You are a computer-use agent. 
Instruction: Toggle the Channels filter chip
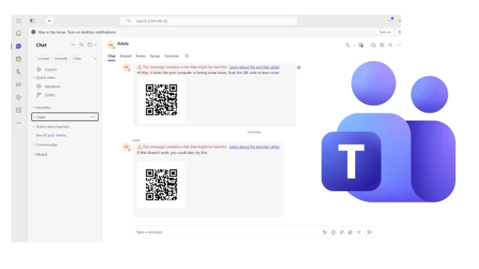click(x=60, y=59)
